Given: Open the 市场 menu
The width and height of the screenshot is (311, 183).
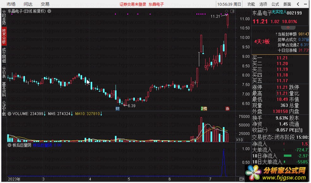Looking at the screenshot, I should (x=11, y=4).
